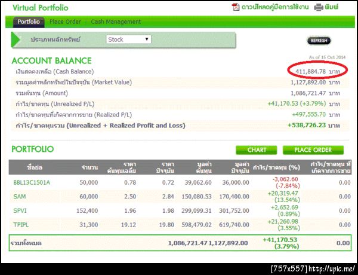Click the PDF download manual icon
The image size is (358, 275).
pyautogui.click(x=236, y=7)
